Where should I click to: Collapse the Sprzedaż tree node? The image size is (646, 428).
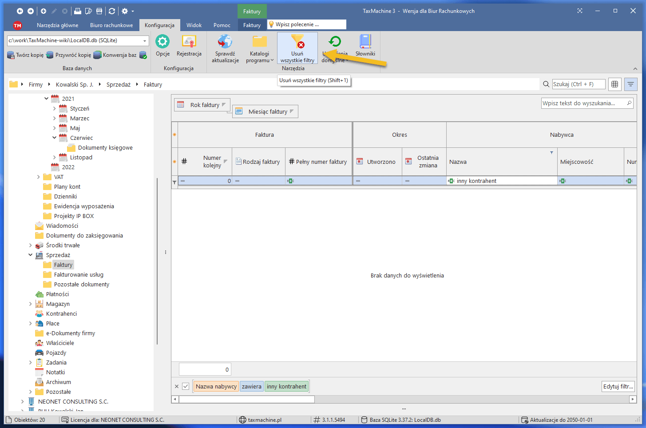coord(31,255)
